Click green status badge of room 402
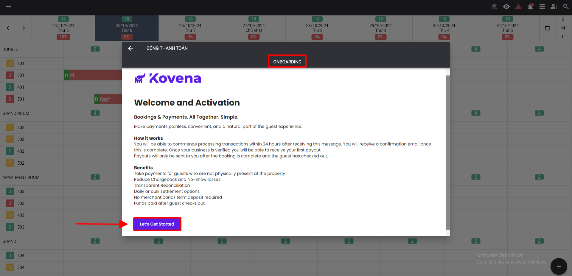 (x=10, y=151)
